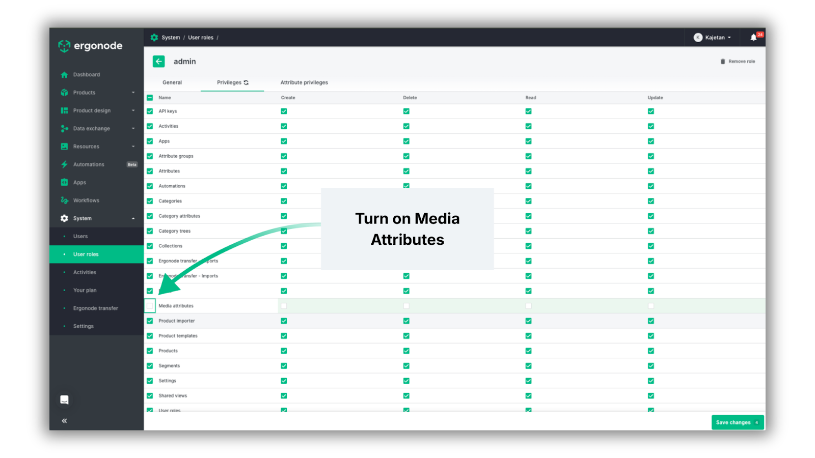Click the Automations lightning icon
Screen dimensions: 815x458
64,164
